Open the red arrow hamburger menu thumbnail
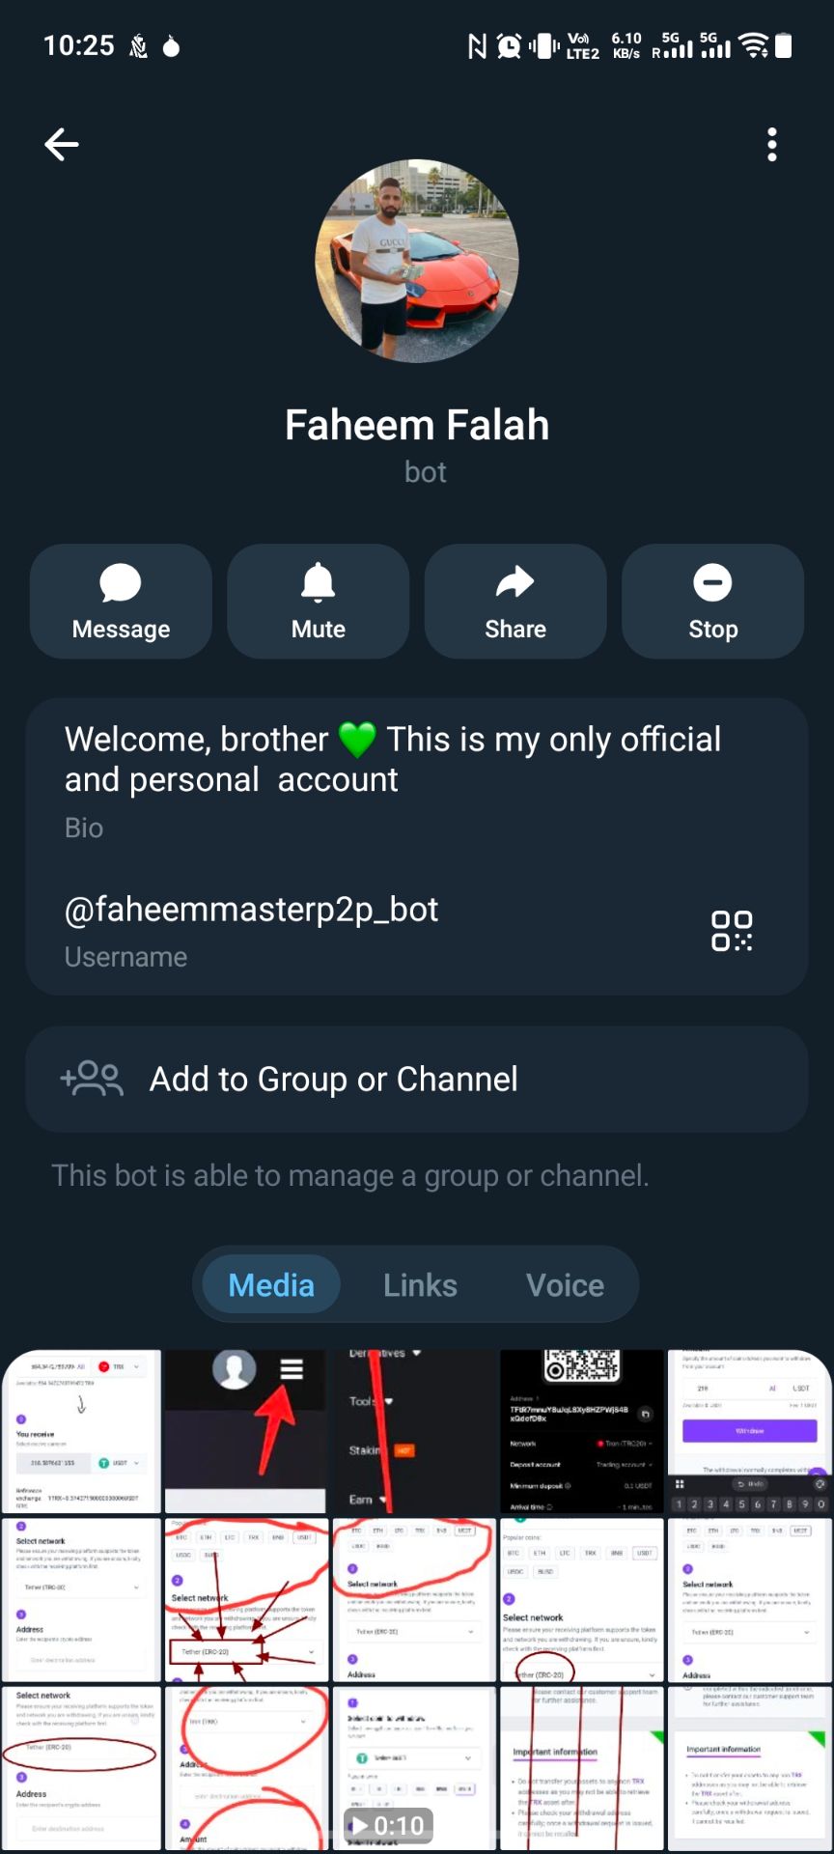834x1854 pixels. tap(245, 1431)
